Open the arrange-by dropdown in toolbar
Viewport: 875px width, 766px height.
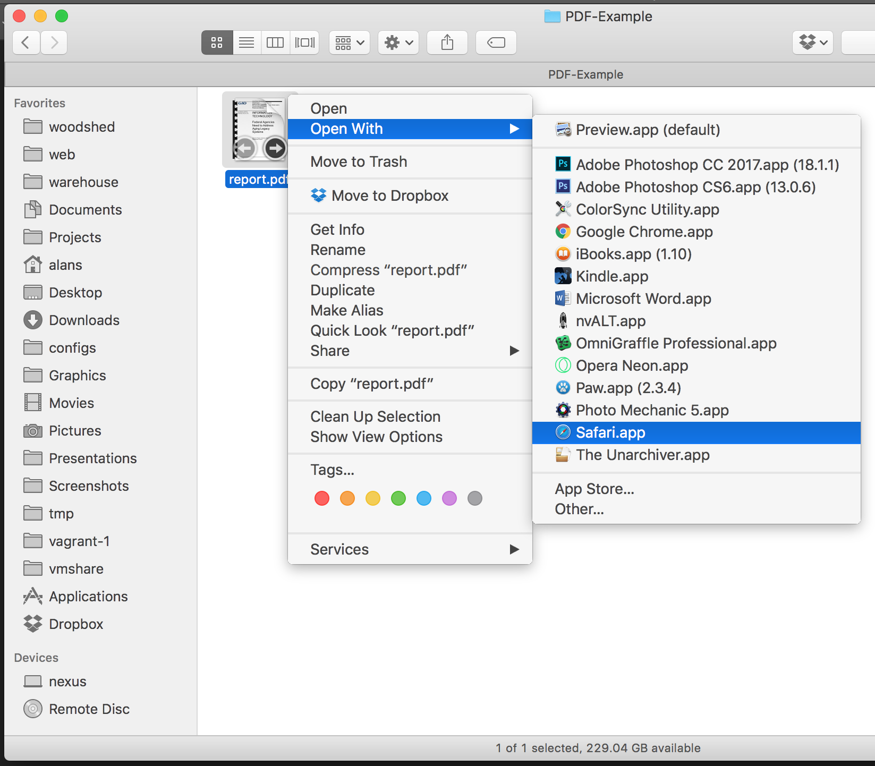pos(350,42)
